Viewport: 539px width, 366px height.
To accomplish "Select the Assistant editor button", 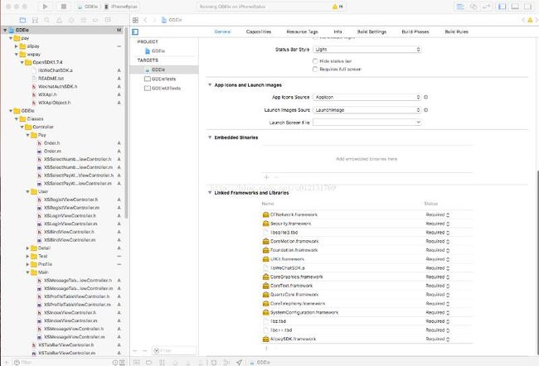I will tap(473, 7).
